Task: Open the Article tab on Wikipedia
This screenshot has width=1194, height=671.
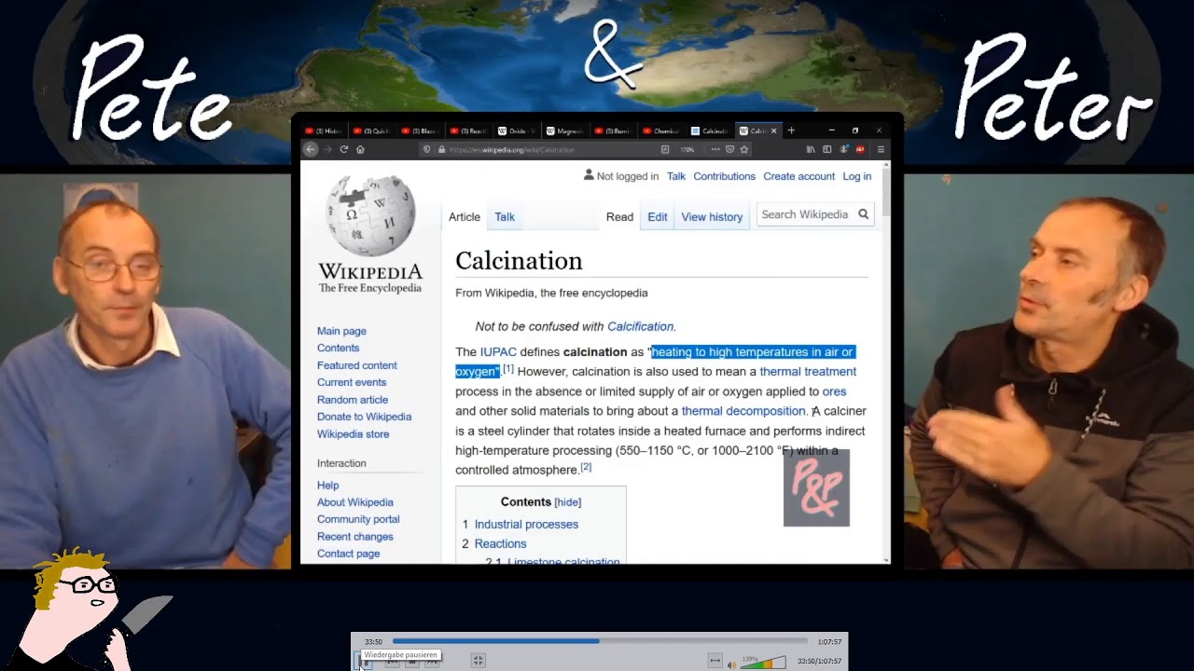Action: click(465, 217)
